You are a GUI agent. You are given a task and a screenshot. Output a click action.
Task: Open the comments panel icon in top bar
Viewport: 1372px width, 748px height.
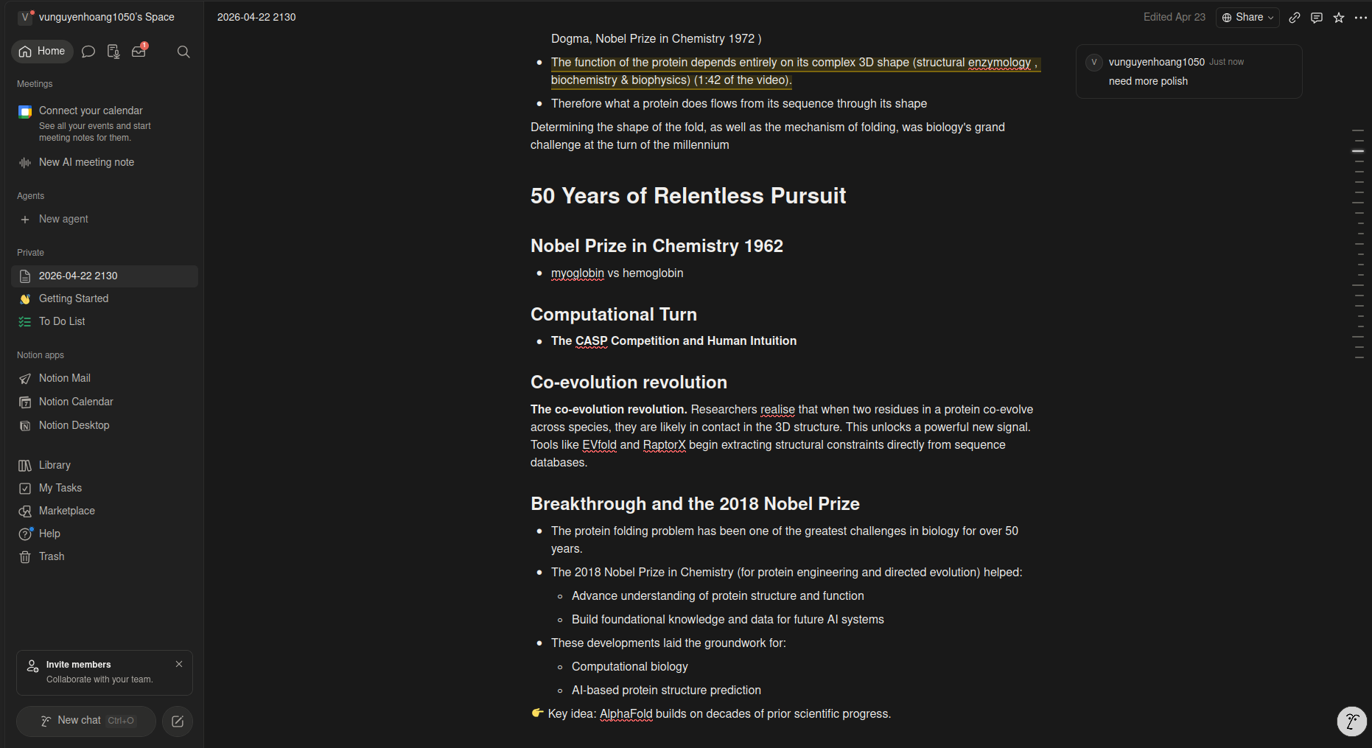coord(1317,17)
